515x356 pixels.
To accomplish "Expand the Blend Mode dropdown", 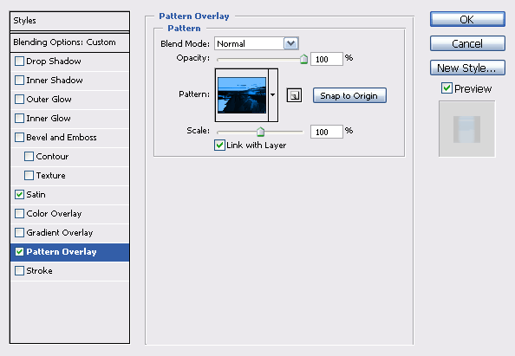I will [291, 43].
